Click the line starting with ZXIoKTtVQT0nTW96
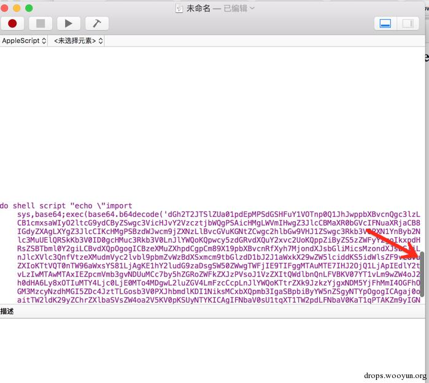The height and width of the screenshot is (383, 429). coord(218,266)
